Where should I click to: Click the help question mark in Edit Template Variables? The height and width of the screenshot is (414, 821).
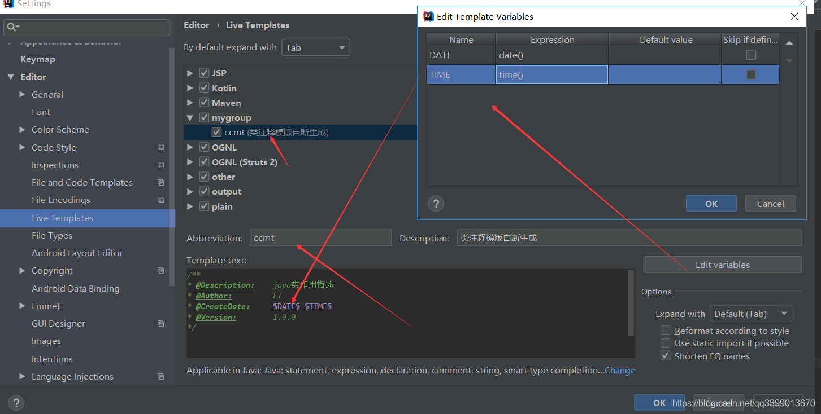pyautogui.click(x=436, y=204)
